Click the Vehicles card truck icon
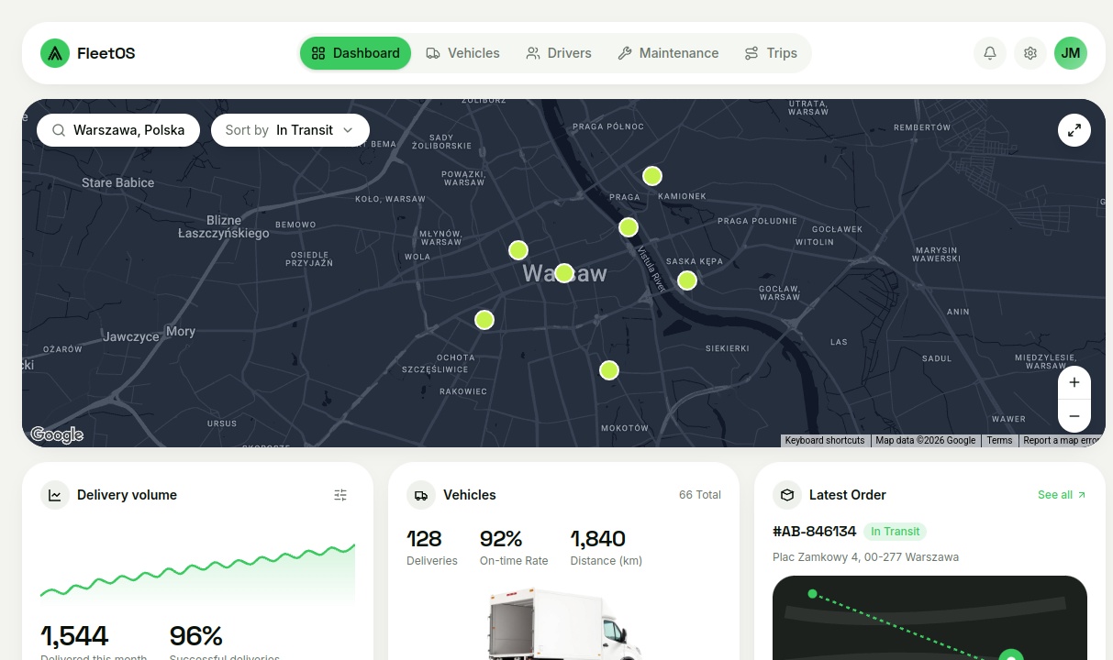 421,495
